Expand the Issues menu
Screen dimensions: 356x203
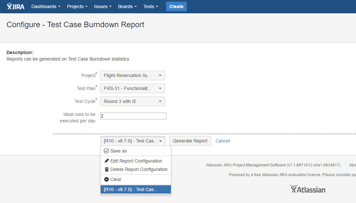103,6
